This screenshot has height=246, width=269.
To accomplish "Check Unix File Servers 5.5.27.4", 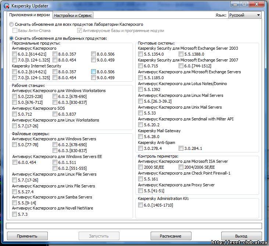I will tap(14, 191).
